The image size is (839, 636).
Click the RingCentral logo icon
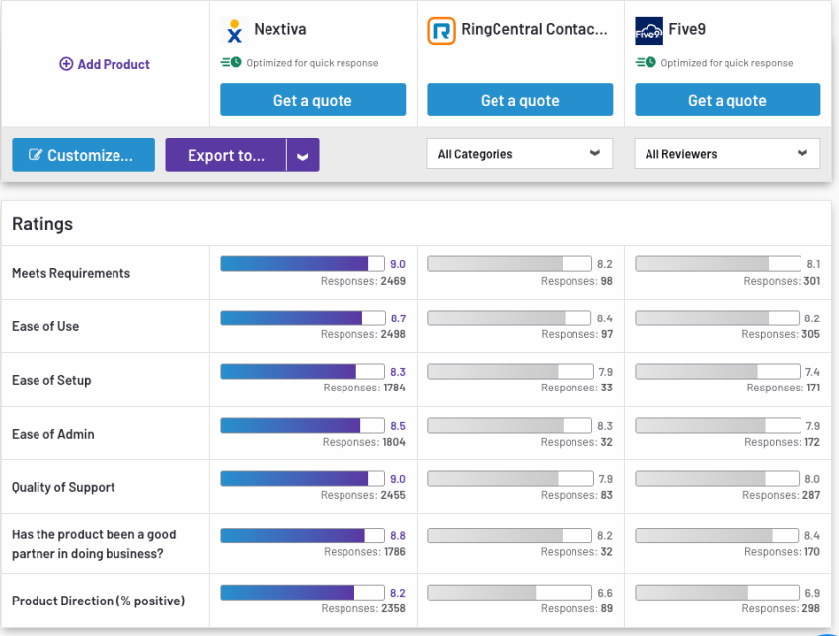tap(441, 31)
